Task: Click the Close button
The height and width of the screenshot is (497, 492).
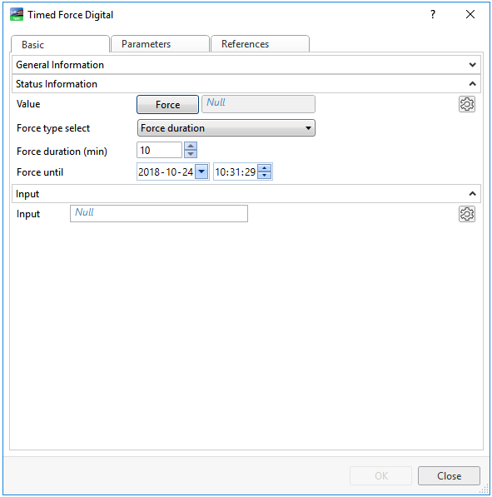Action: pyautogui.click(x=449, y=475)
